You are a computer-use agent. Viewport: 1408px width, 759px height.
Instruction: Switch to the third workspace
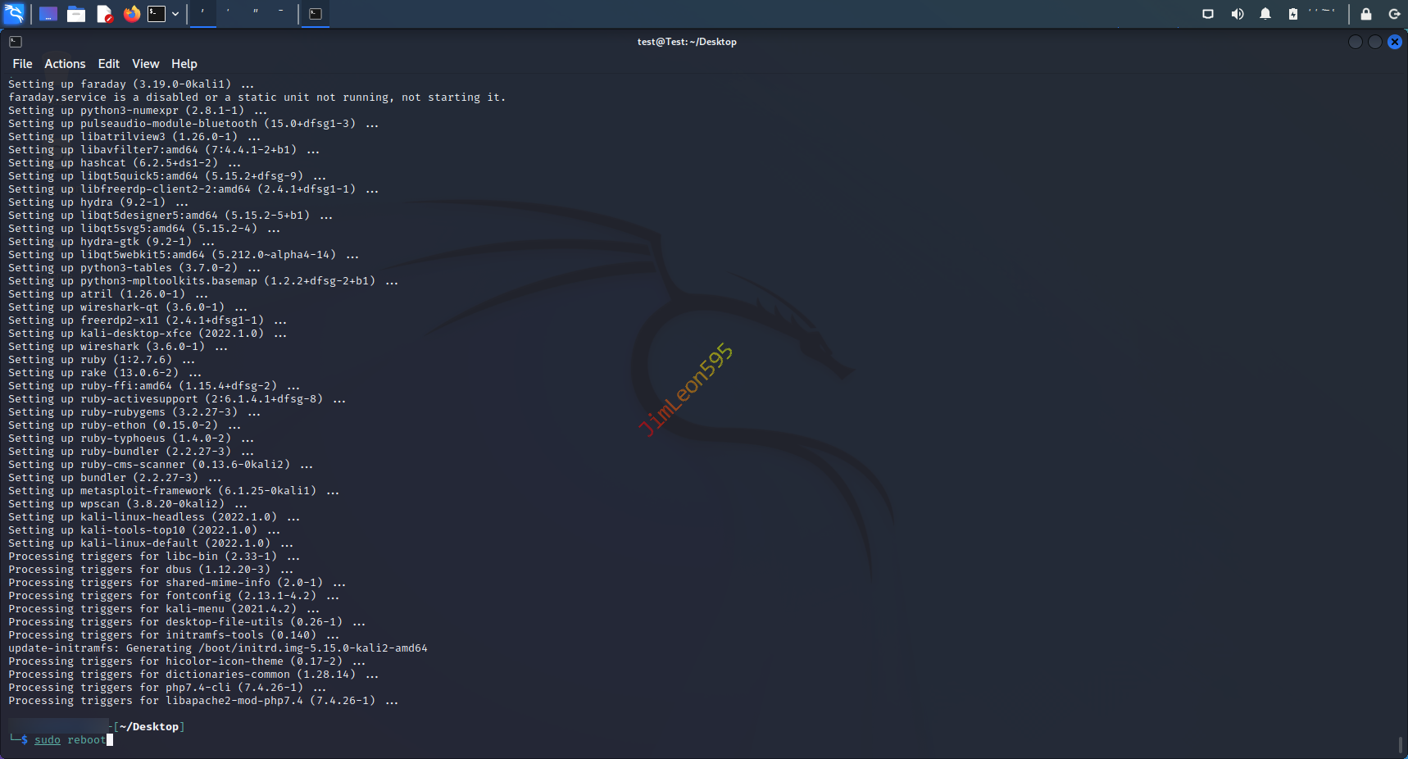256,13
